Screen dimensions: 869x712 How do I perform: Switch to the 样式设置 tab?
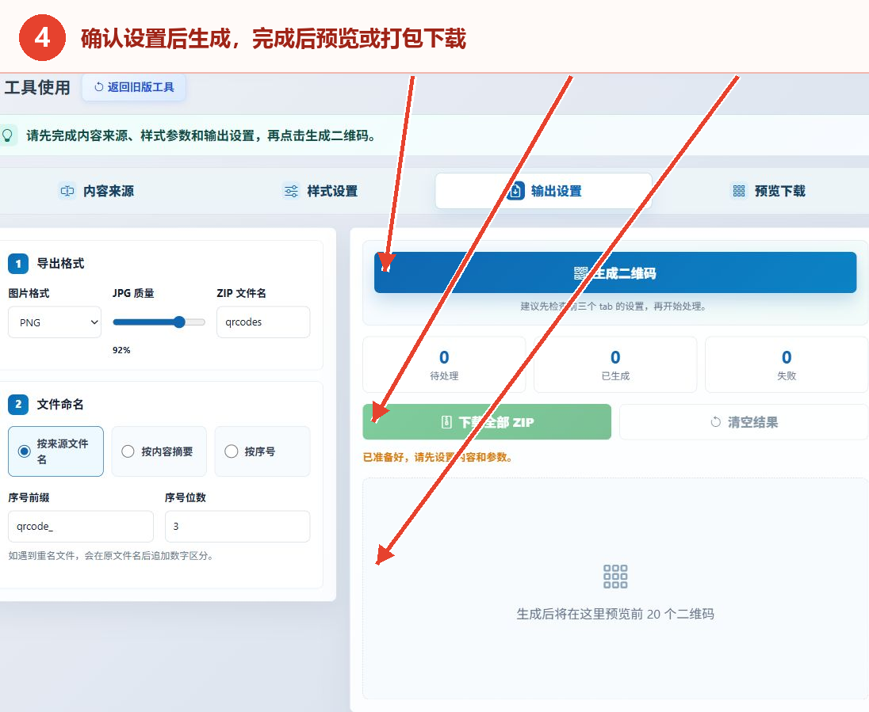[x=320, y=191]
